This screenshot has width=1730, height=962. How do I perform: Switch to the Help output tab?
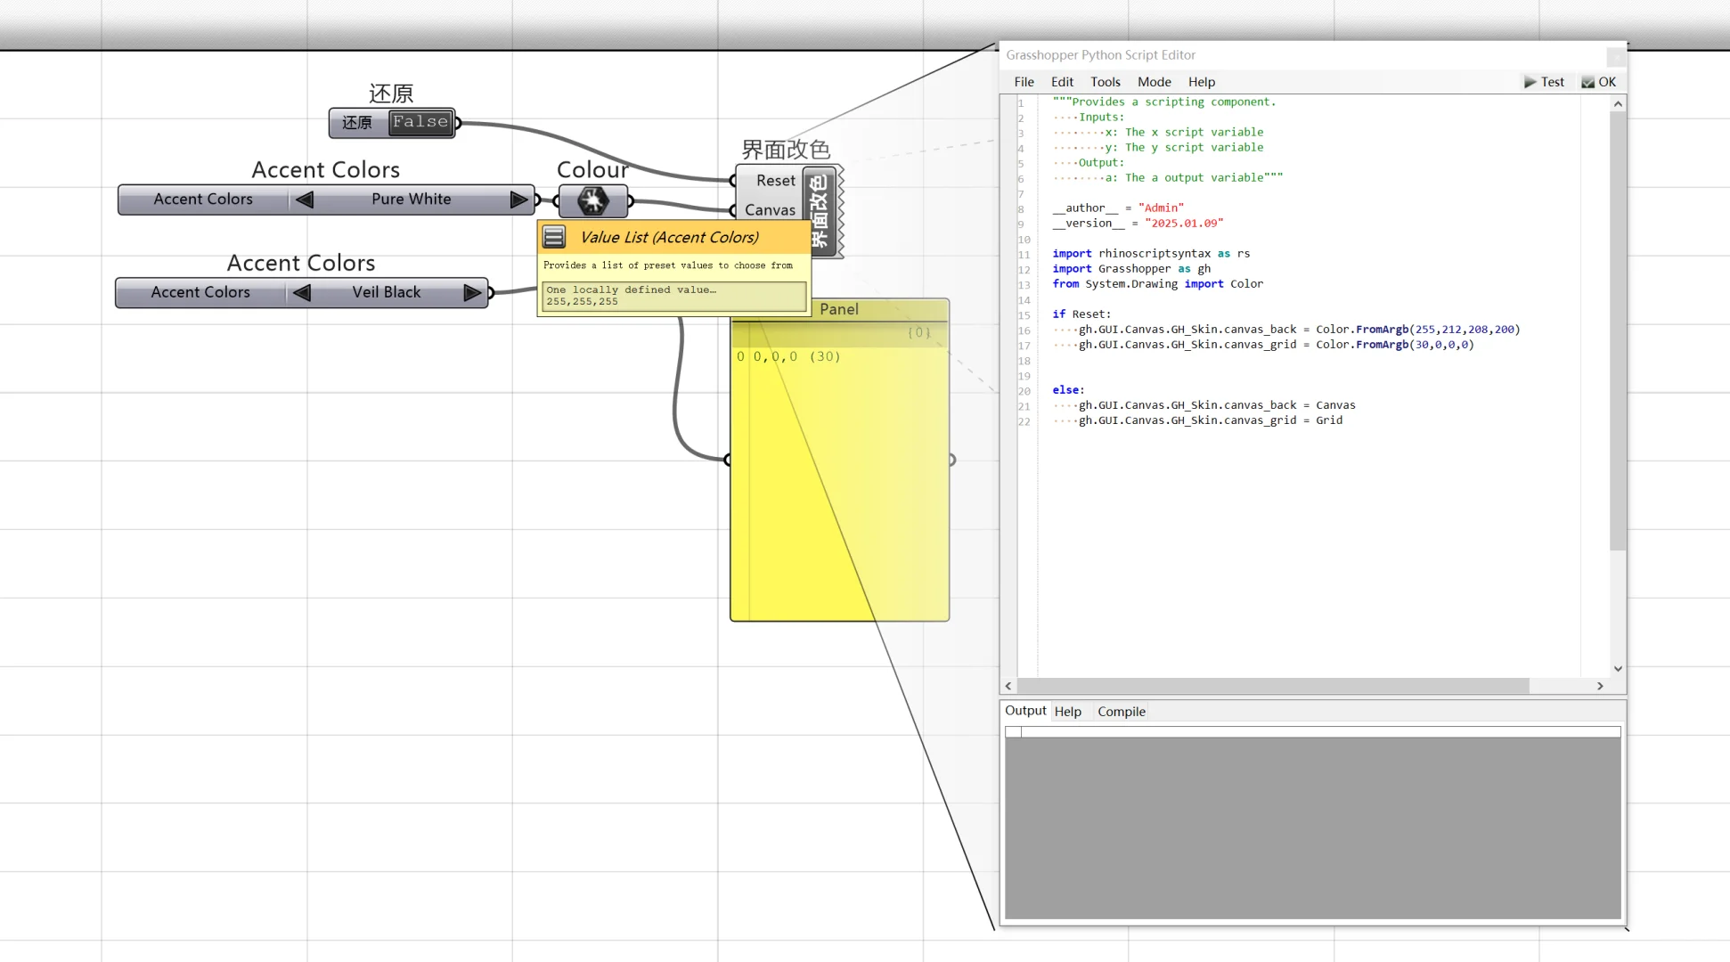click(x=1067, y=712)
